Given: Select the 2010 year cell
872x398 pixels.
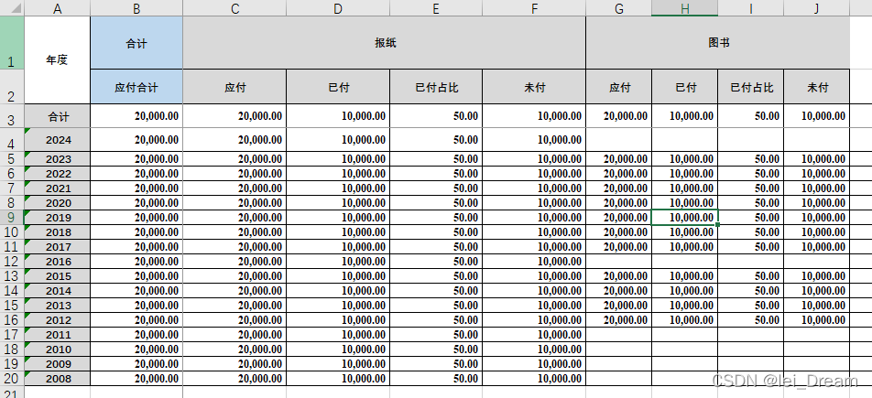Looking at the screenshot, I should click(x=58, y=350).
